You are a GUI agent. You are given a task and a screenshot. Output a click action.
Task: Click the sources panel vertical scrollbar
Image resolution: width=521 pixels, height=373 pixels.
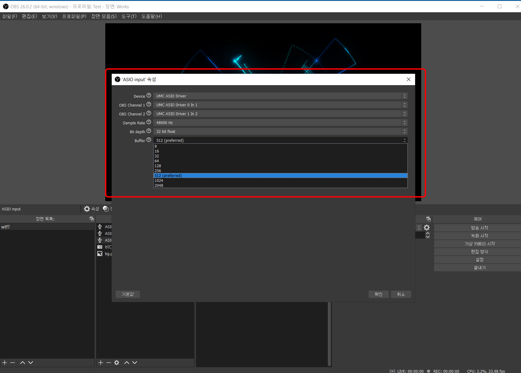(x=329, y=334)
